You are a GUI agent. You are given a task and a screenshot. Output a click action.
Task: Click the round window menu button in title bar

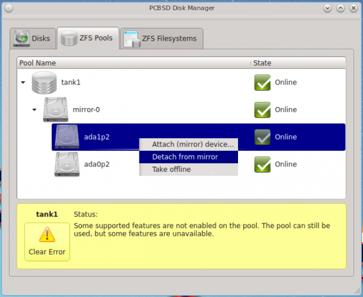pos(9,9)
